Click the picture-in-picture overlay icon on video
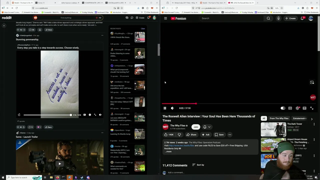Viewport: 320px width, 180px height. point(312,82)
